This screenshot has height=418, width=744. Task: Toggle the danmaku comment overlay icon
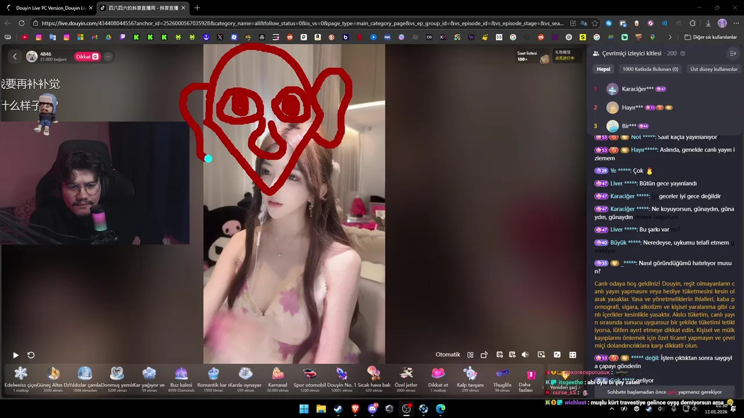point(499,355)
